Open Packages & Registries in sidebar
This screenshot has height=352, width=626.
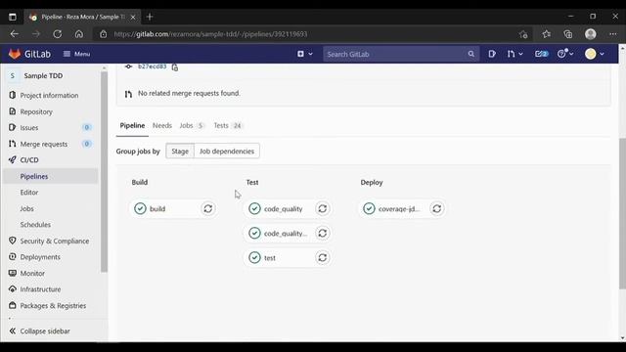tap(53, 306)
